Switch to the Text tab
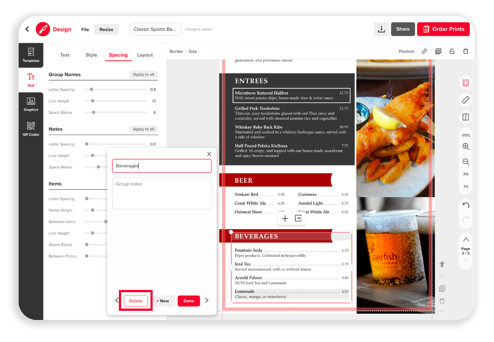Screen dimensions: 494x342 pos(65,55)
